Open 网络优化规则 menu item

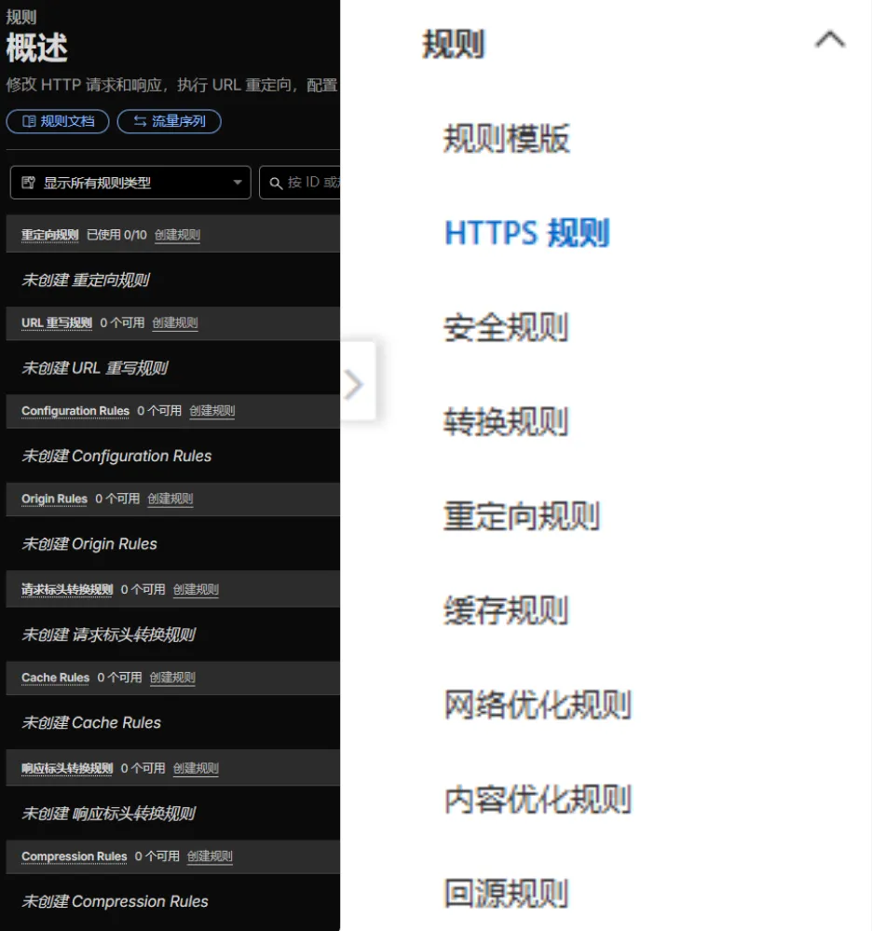(x=538, y=705)
